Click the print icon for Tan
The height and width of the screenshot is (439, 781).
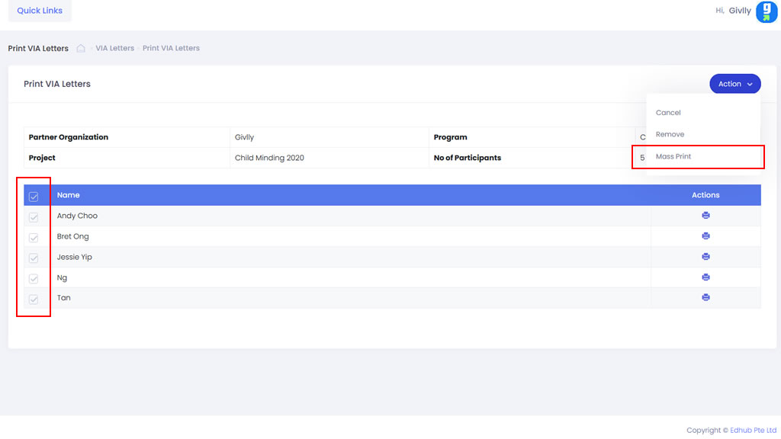pyautogui.click(x=705, y=298)
